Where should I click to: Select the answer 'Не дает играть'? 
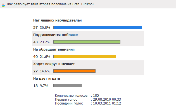[x=47, y=79]
